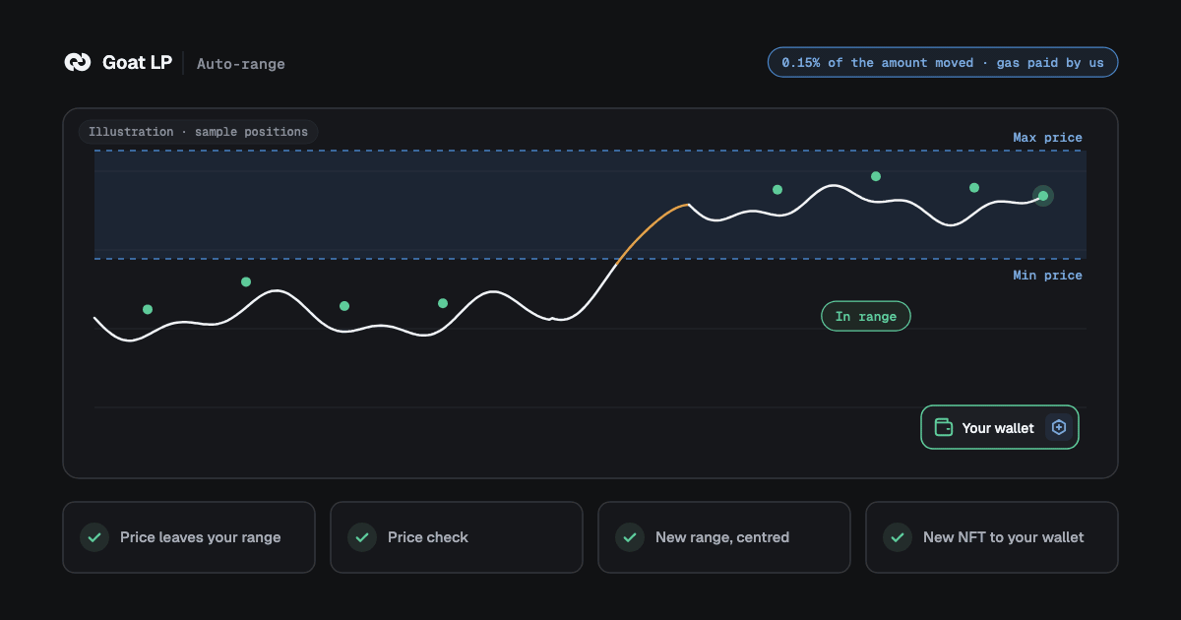This screenshot has width=1181, height=620.
Task: Click the Min price label
Action: pos(1047,276)
